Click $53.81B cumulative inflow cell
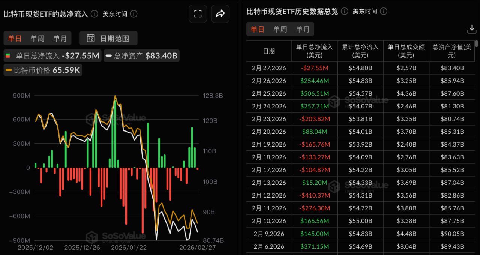Screen dimensions: 480x255 coord(360,119)
